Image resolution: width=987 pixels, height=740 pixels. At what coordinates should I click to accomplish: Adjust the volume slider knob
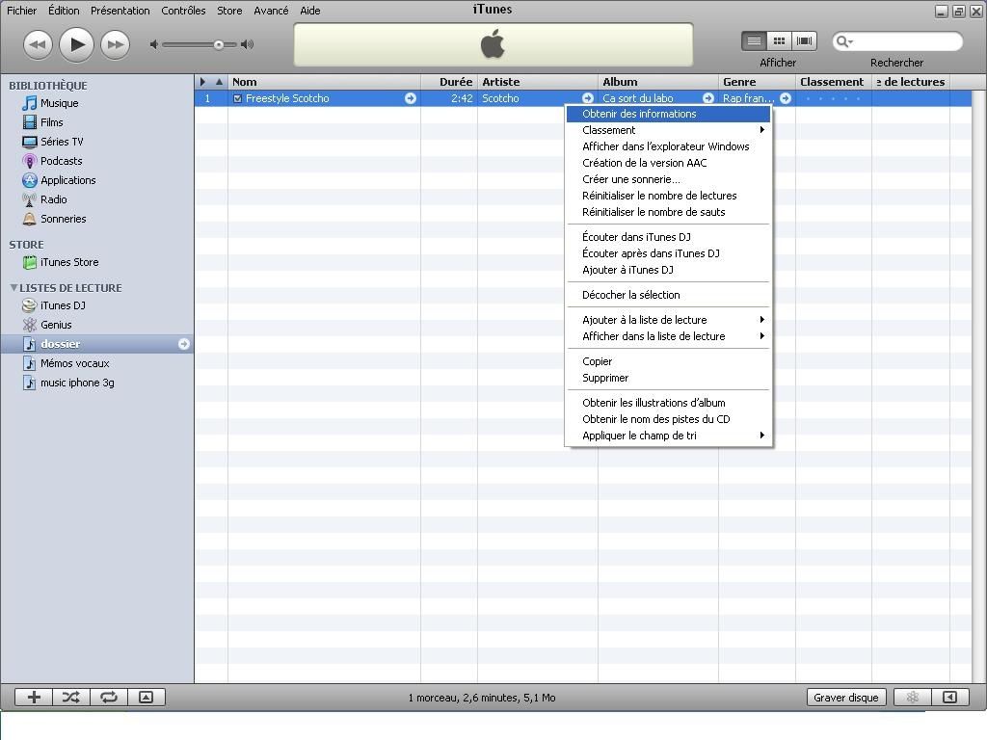[x=219, y=44]
